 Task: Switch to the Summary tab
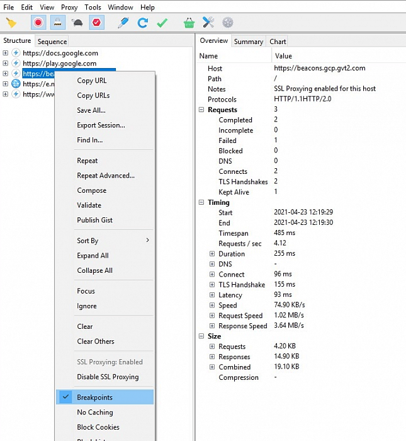(249, 42)
